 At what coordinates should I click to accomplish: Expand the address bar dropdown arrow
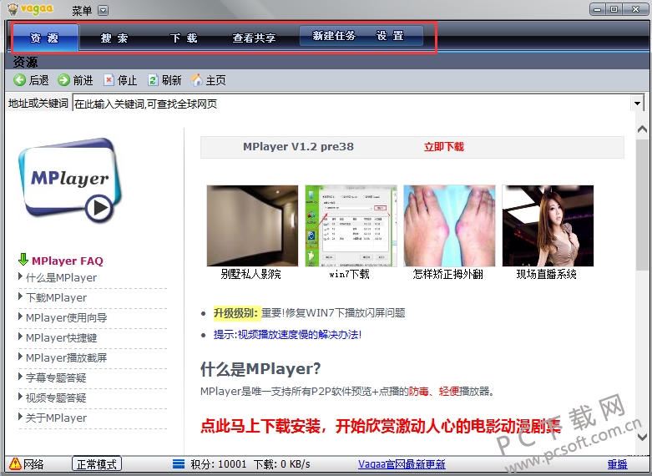tap(637, 103)
